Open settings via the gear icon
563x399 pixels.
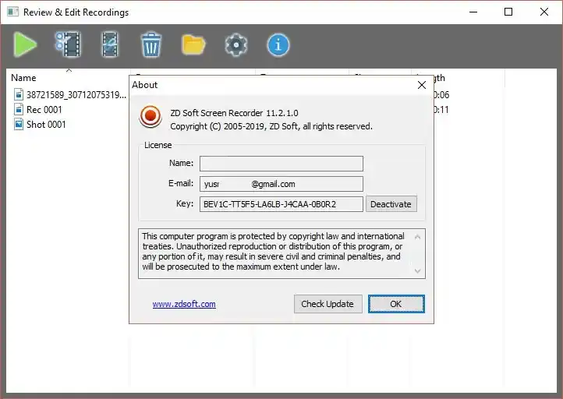pos(236,45)
